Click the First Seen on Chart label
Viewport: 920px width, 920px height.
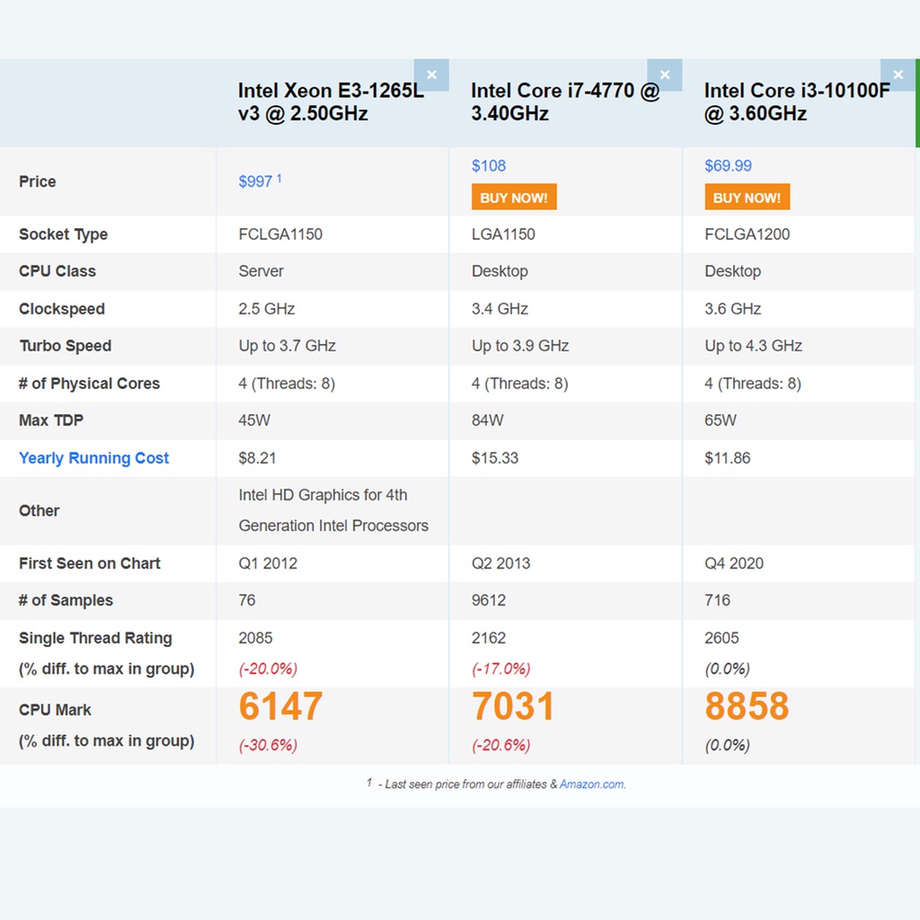click(89, 563)
